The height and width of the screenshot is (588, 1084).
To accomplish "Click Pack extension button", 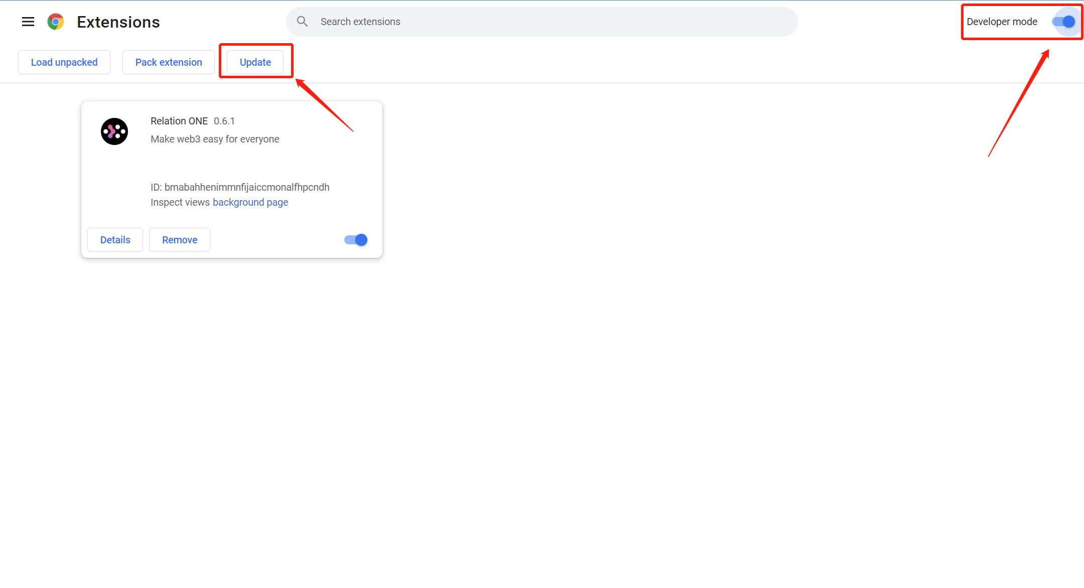I will (169, 62).
